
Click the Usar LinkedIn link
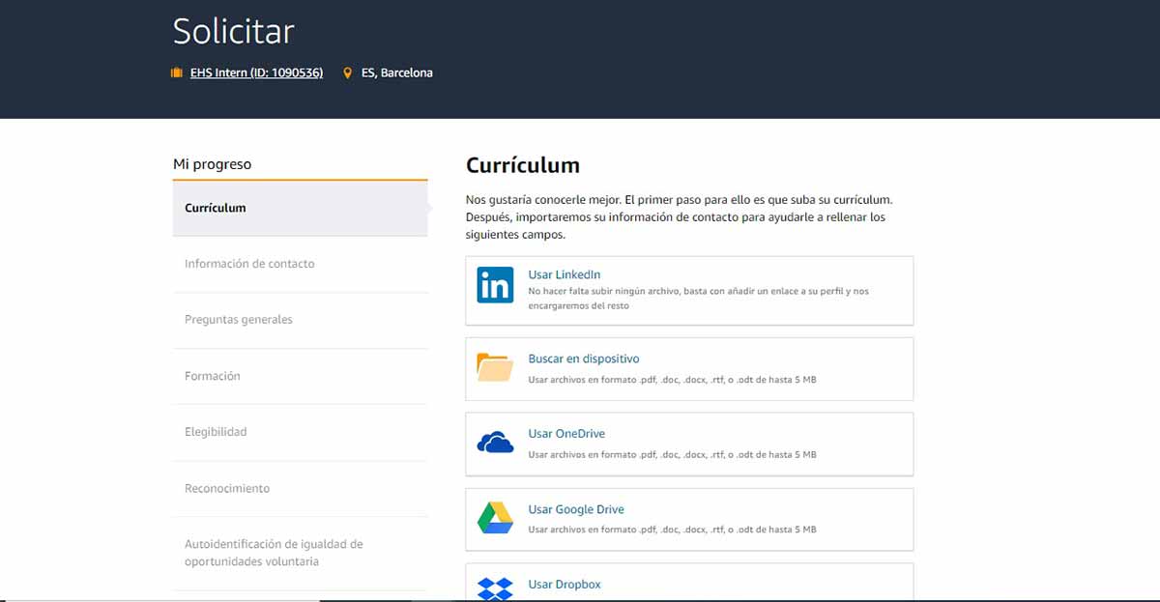(564, 273)
